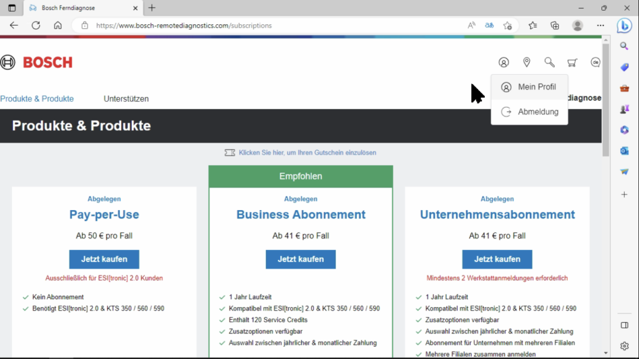Add this page to favorites star icon
Image resolution: width=639 pixels, height=359 pixels.
507,25
